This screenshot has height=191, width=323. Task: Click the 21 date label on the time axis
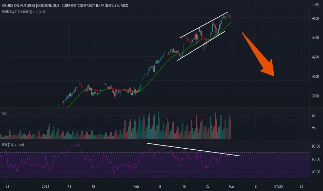coord(7,186)
